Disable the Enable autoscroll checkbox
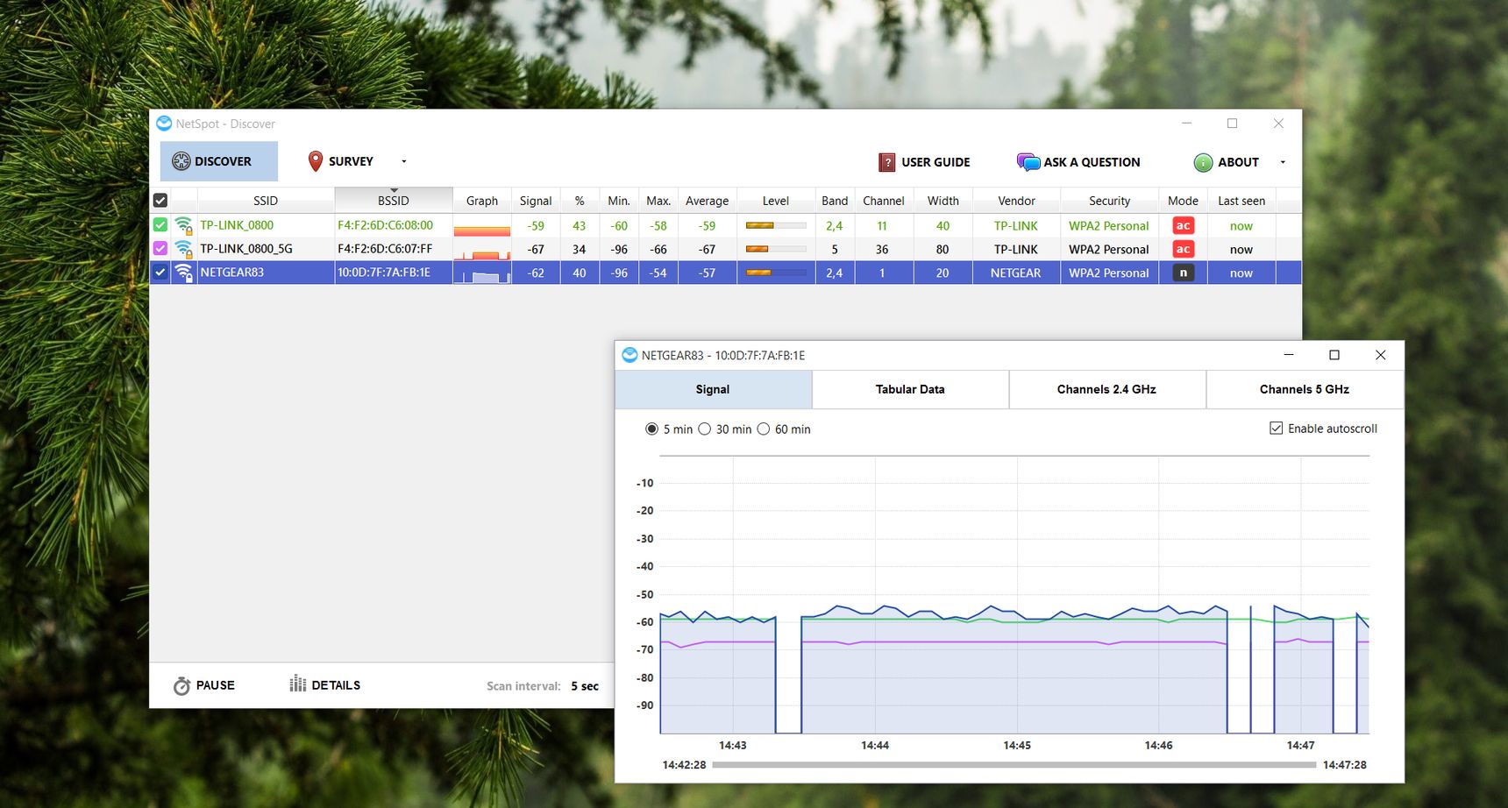Viewport: 1508px width, 808px height. pyautogui.click(x=1277, y=428)
